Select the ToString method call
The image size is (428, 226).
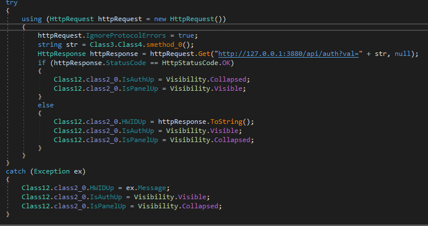tap(226, 122)
